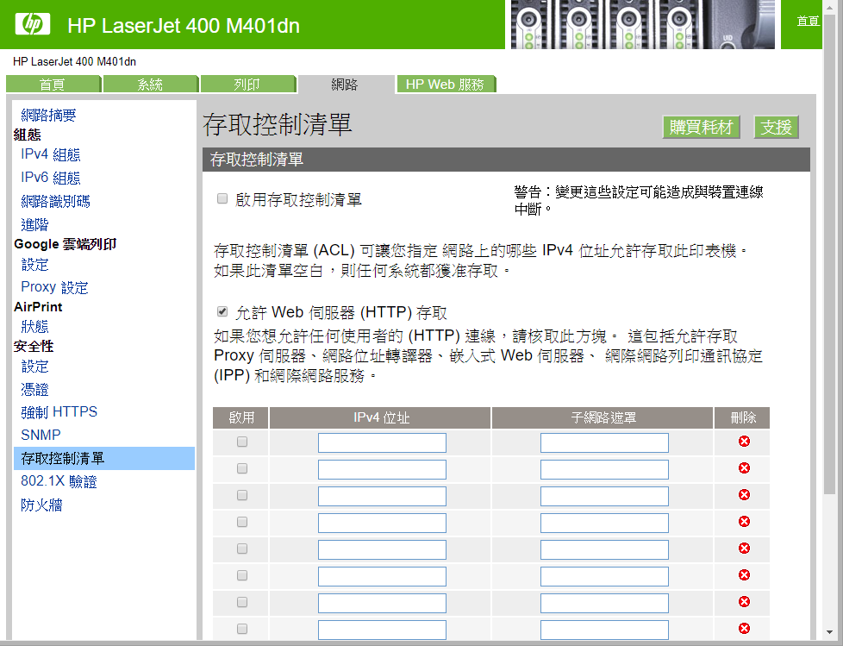The height and width of the screenshot is (646, 843).
Task: Open SNMP sidebar link
Action: [41, 435]
